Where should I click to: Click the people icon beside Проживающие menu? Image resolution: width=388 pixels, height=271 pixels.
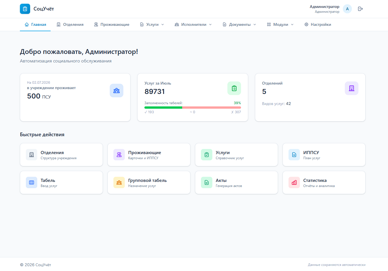[x=96, y=24]
